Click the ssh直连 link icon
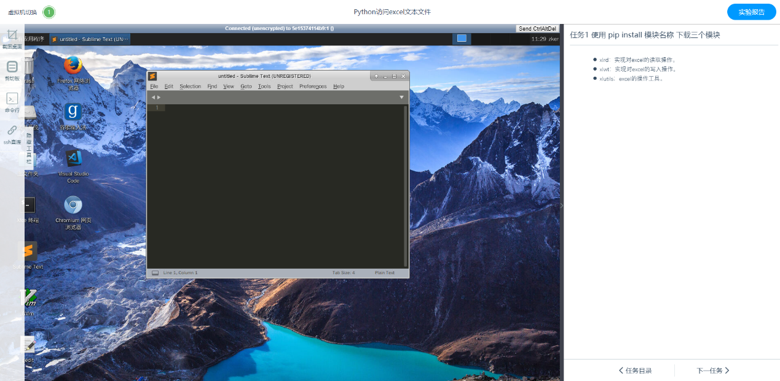The width and height of the screenshot is (780, 381). tap(12, 131)
